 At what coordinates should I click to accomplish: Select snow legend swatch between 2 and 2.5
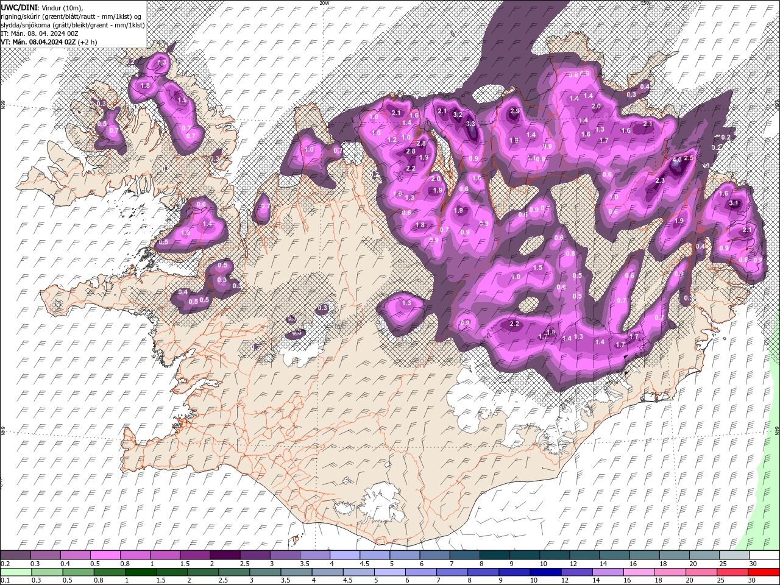pos(224,555)
